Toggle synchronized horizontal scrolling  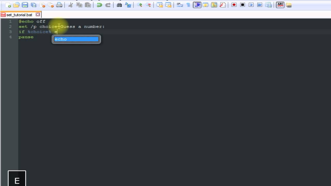pos(168,5)
